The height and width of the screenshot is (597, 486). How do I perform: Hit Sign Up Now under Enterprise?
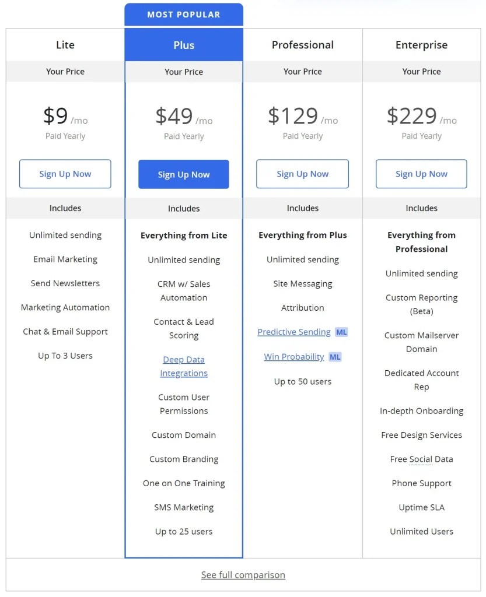click(x=421, y=174)
